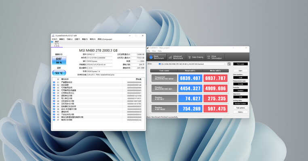Open the Language menu in CrystalDiskInfo
308x161 pixels.
pos(105,39)
